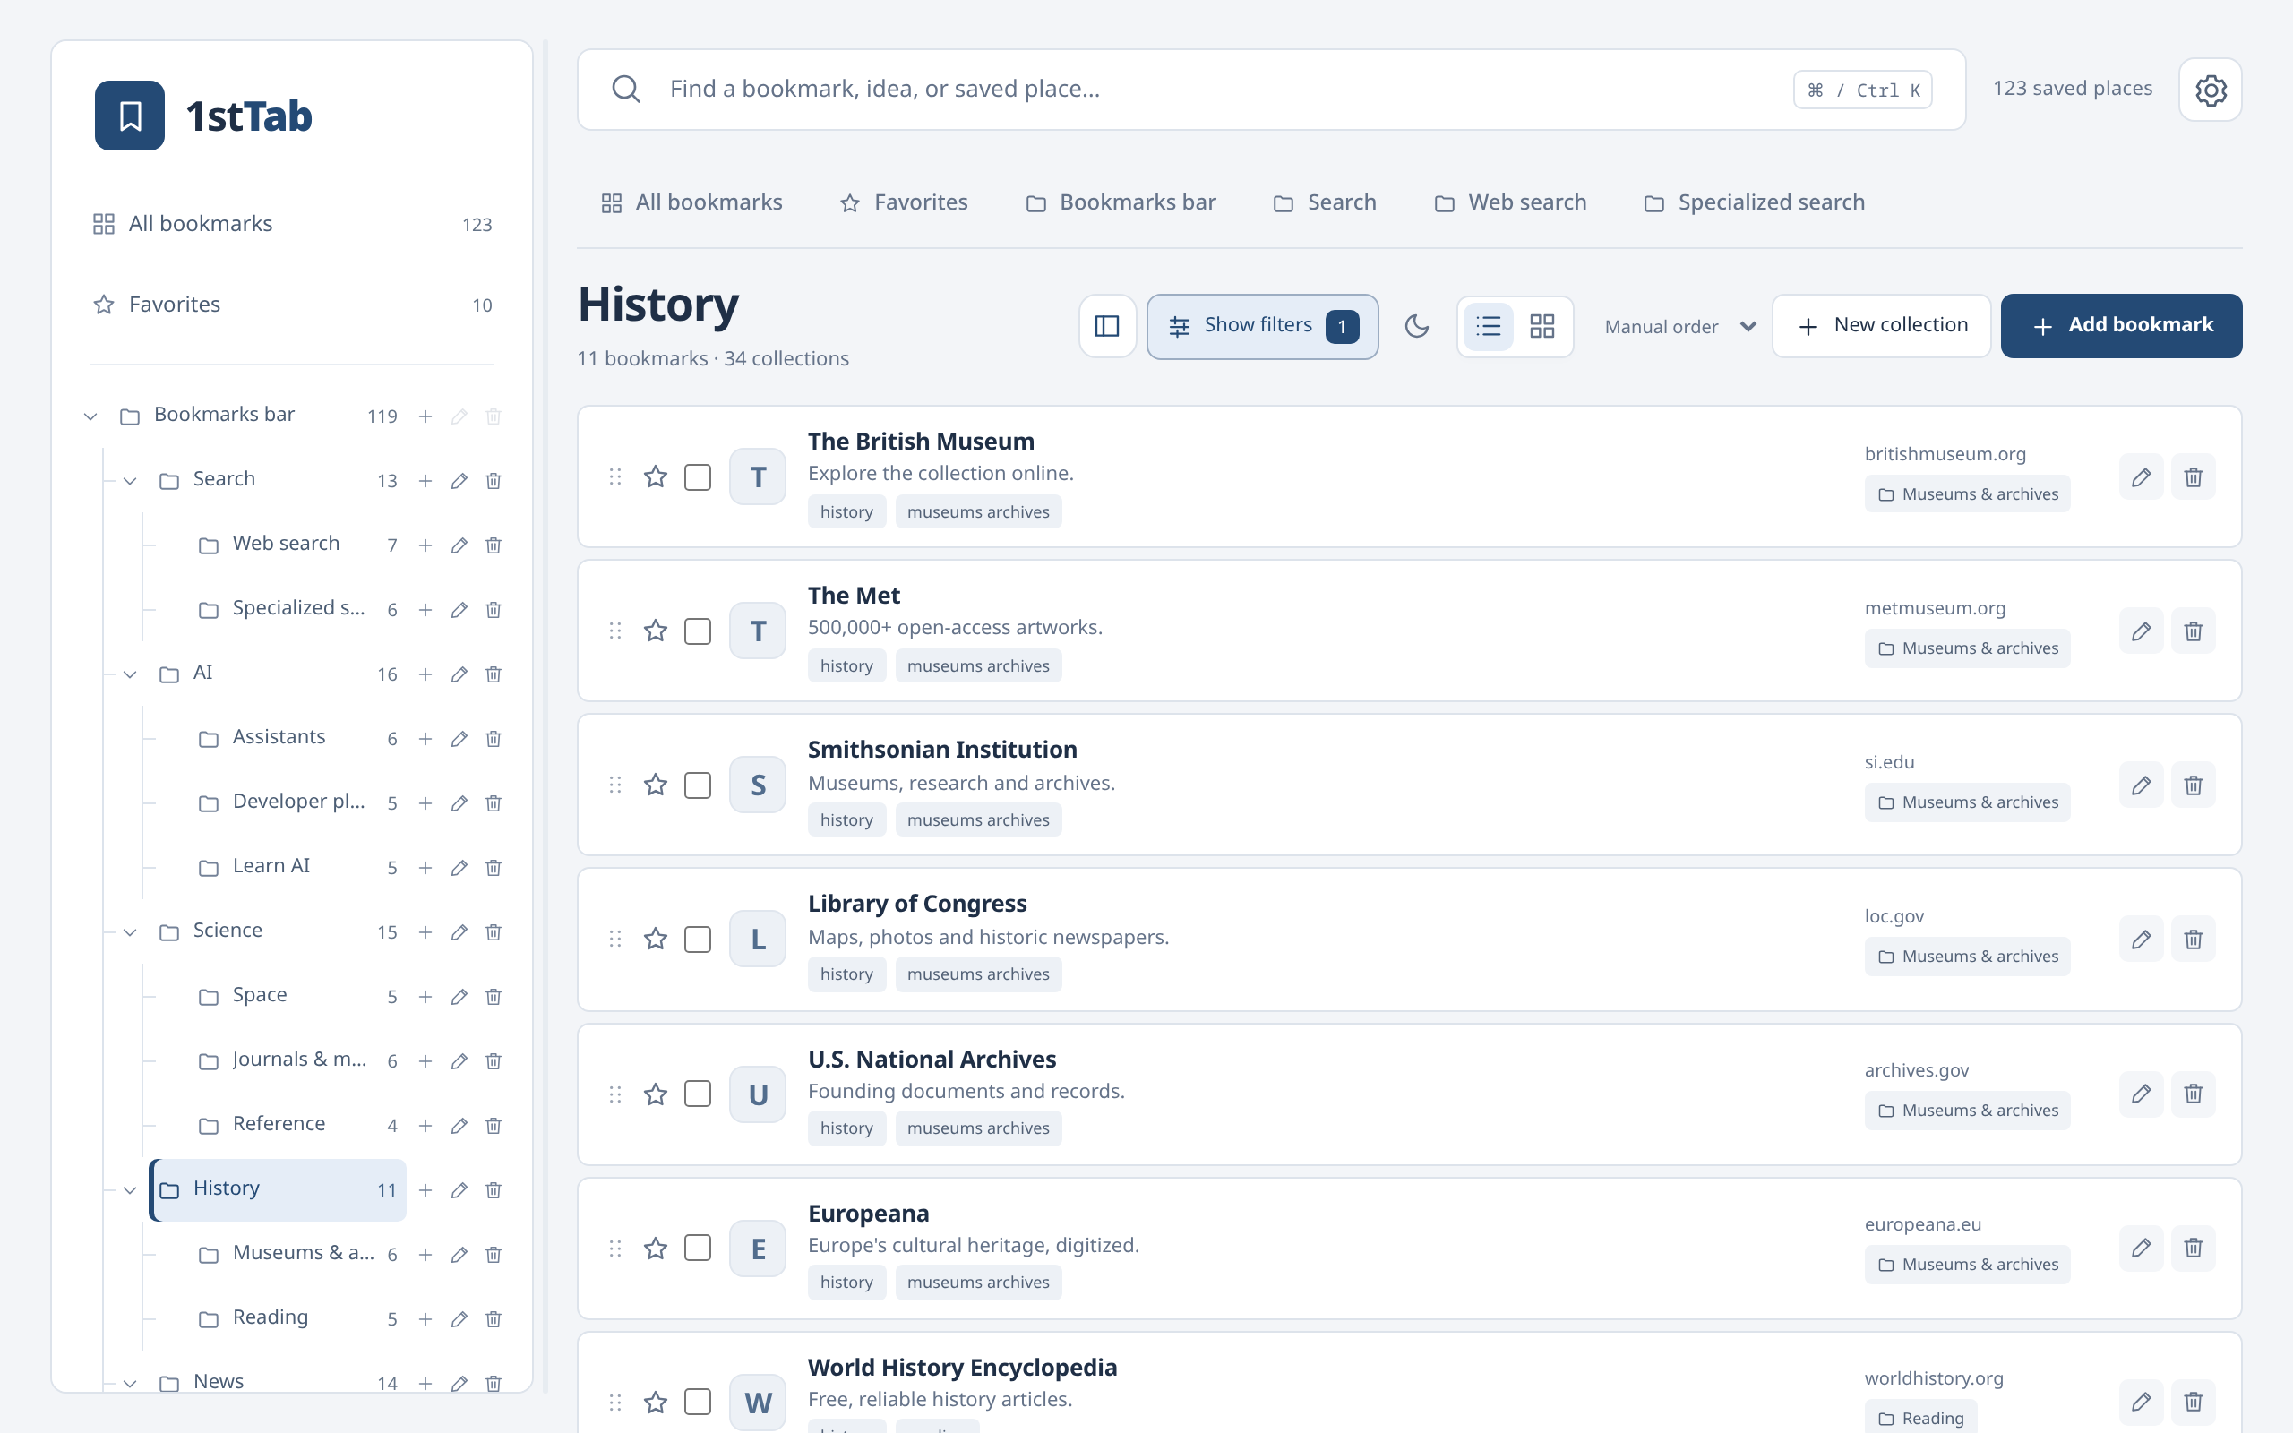Click New collection button
The width and height of the screenshot is (2293, 1433).
pos(1881,326)
